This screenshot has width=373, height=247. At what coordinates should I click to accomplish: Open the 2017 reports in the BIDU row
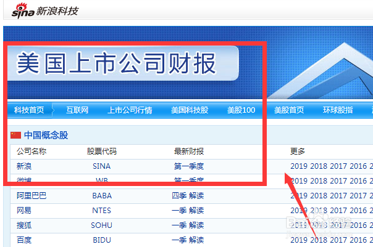[338, 240]
